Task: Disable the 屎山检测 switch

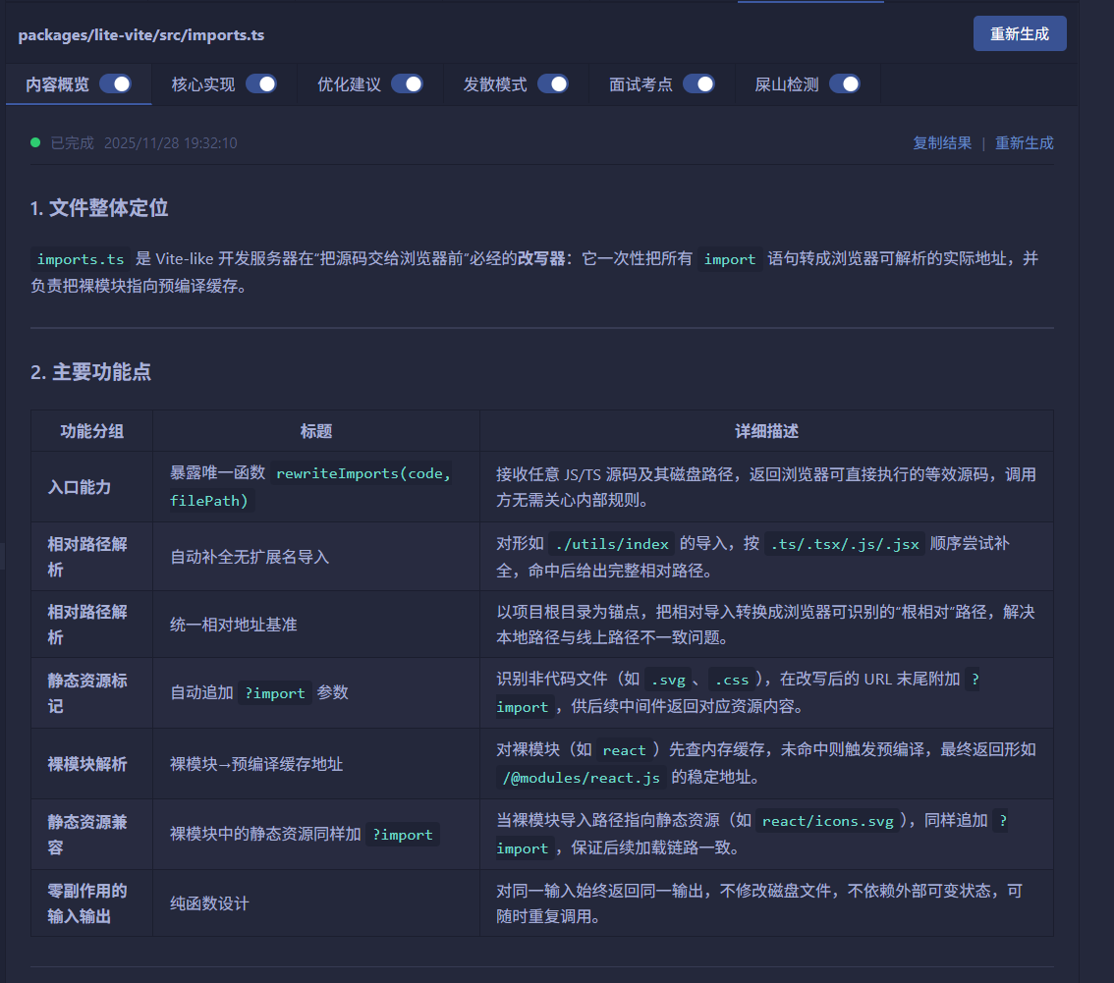Action: (846, 84)
